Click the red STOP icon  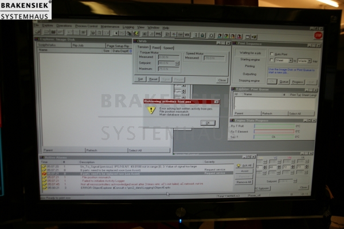[318, 36]
